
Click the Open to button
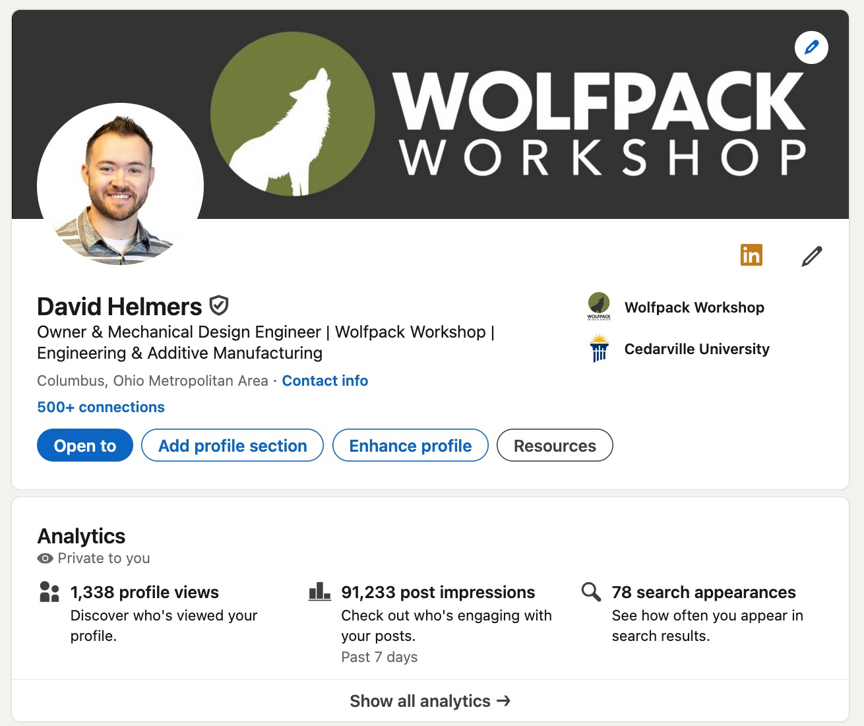(x=85, y=446)
